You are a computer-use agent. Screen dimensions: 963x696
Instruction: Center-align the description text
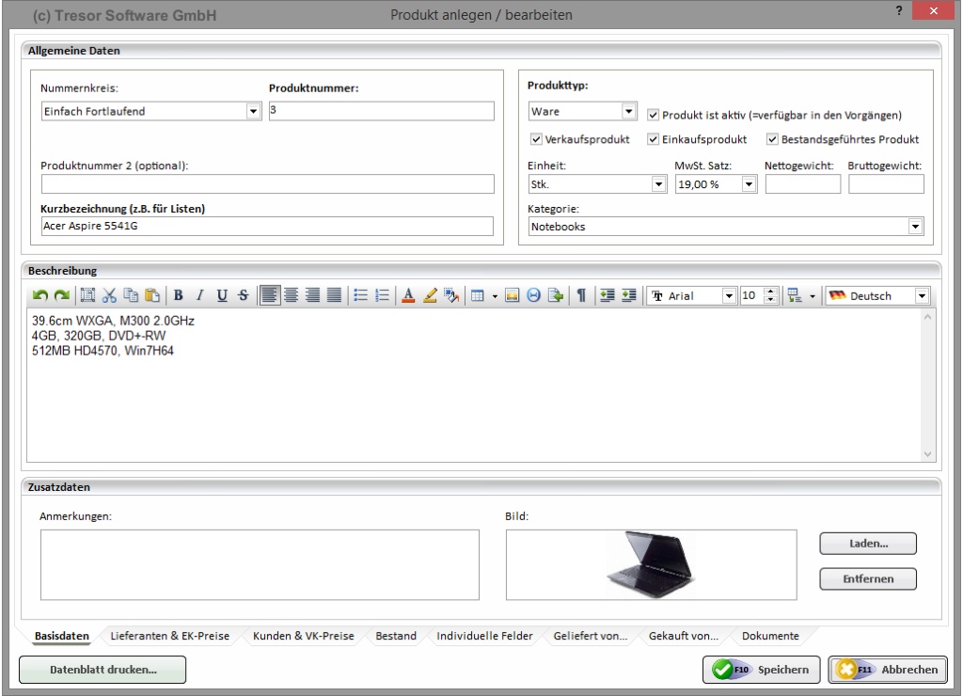[292, 296]
